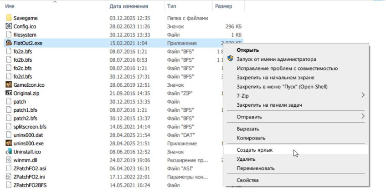This screenshot has width=386, height=193.
Task: Click the Savegame folder icon
Action: [9, 18]
